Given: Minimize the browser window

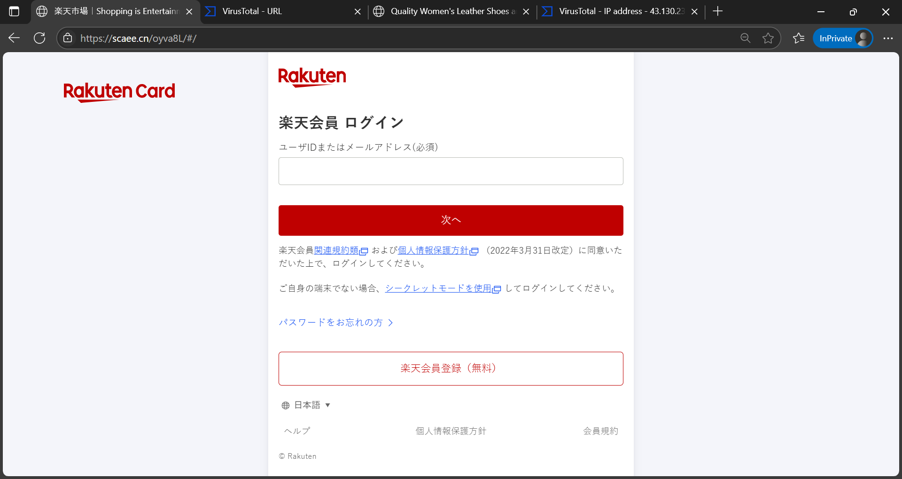Looking at the screenshot, I should (x=821, y=12).
